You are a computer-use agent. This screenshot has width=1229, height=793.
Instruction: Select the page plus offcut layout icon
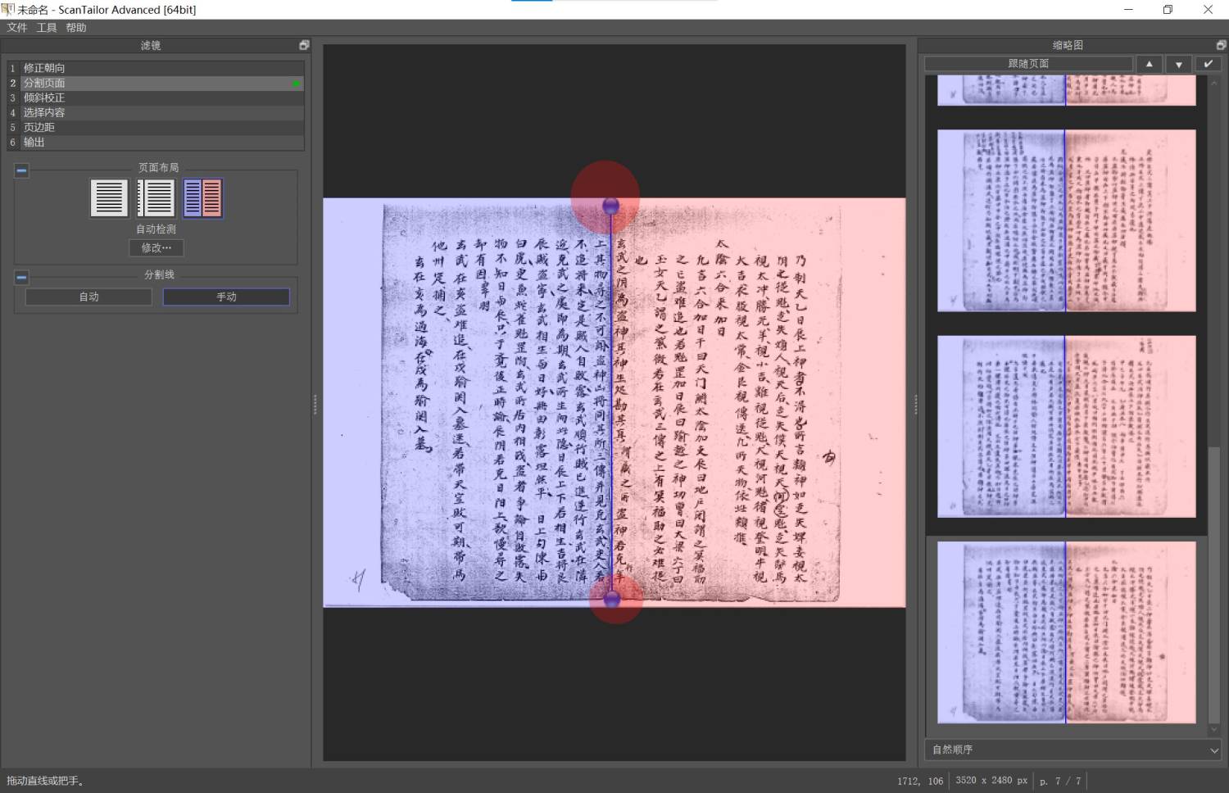(x=156, y=198)
